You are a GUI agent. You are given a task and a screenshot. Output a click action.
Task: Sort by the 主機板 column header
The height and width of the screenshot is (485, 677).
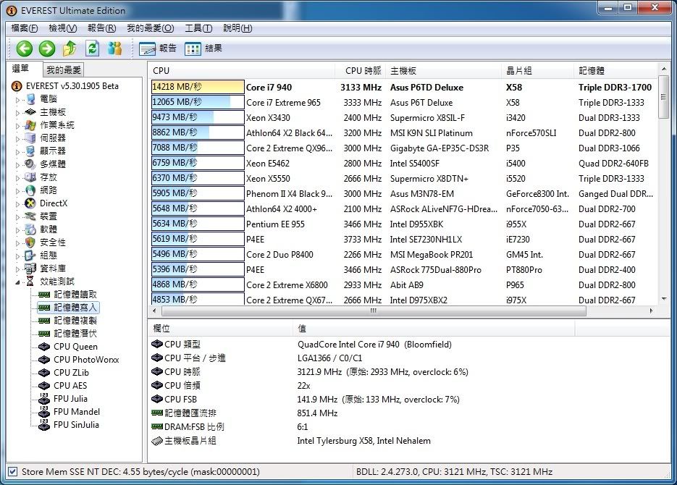[444, 71]
